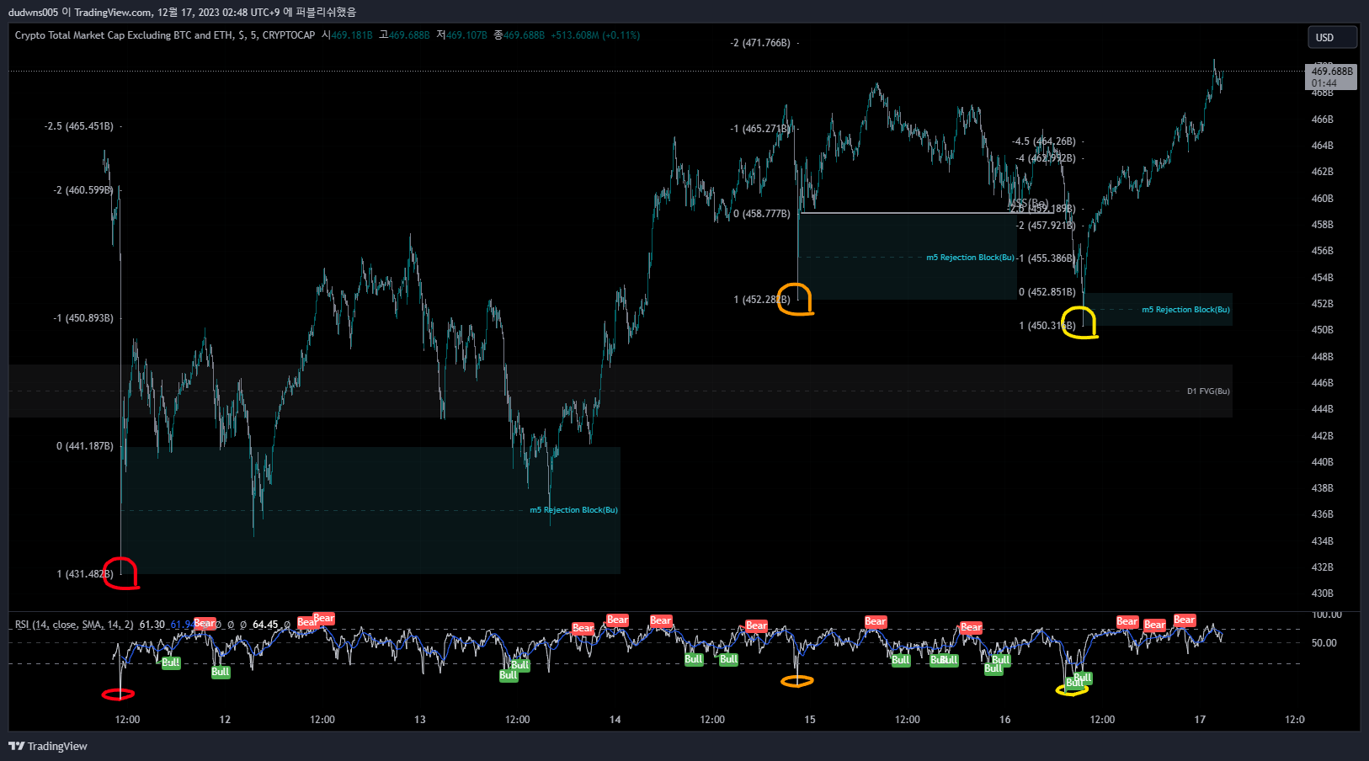Click the D1 FVG(Bu) zone label
Viewport: 1369px width, 761px height.
[x=1208, y=391]
